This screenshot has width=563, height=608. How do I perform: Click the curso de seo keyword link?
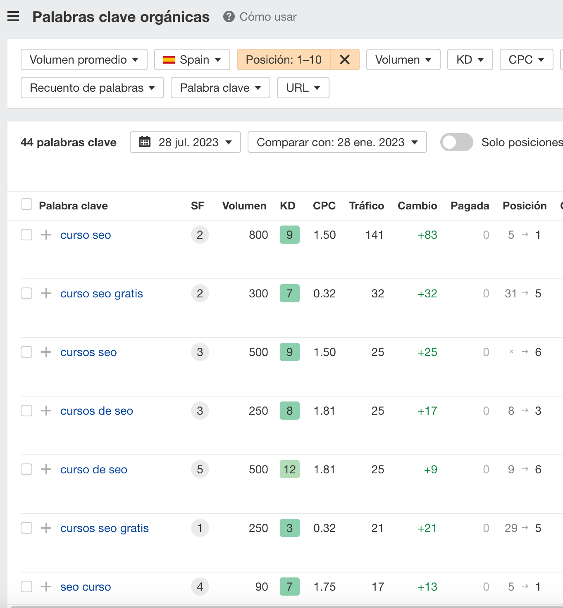coord(93,469)
